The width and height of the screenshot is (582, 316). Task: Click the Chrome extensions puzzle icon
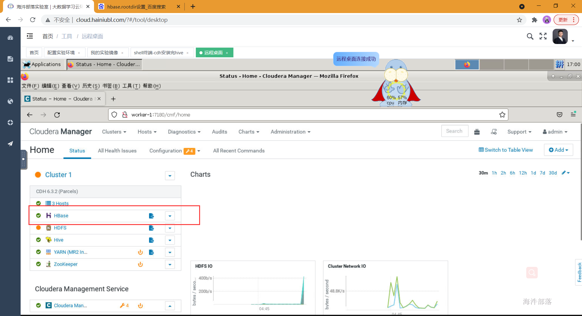point(534,20)
